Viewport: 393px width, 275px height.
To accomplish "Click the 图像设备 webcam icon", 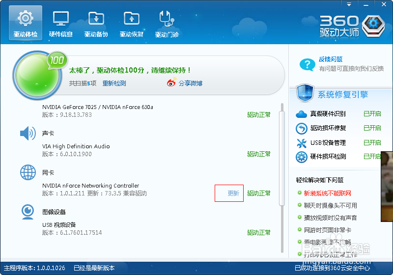I will pos(28,212).
